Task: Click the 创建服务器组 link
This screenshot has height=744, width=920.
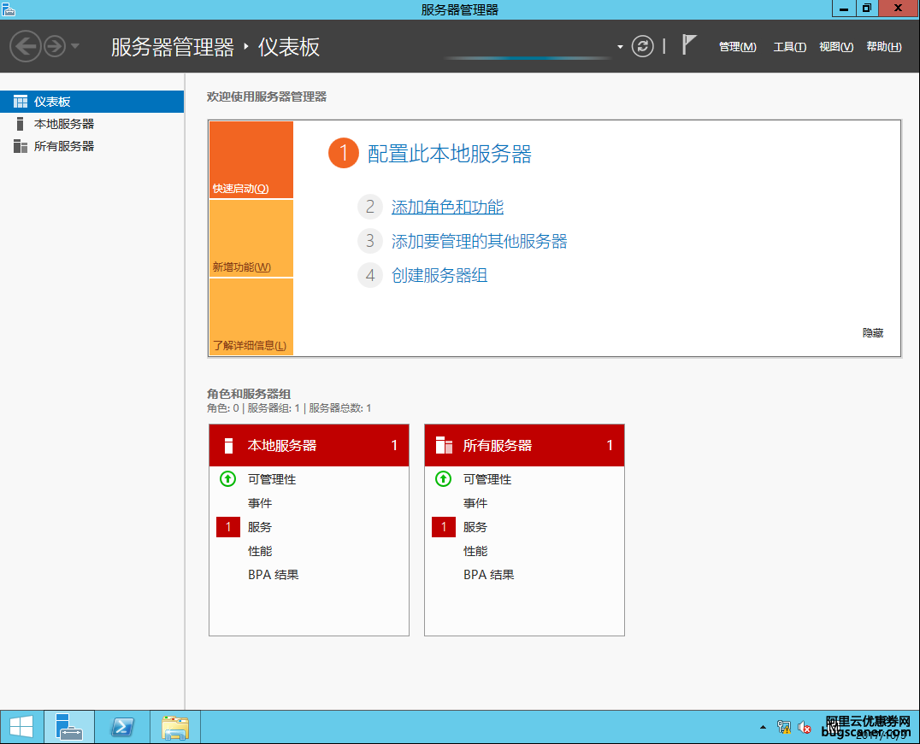Action: click(x=439, y=275)
